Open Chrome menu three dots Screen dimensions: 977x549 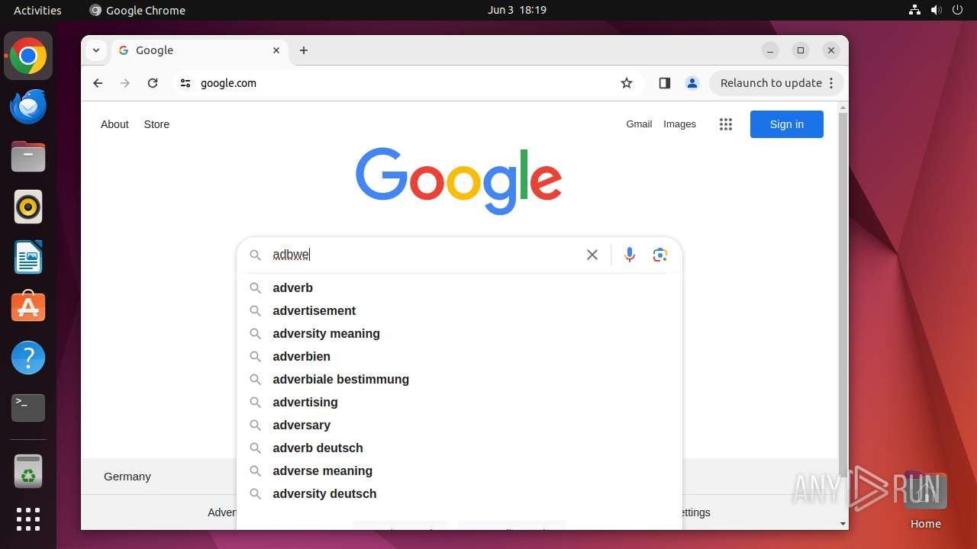click(832, 83)
